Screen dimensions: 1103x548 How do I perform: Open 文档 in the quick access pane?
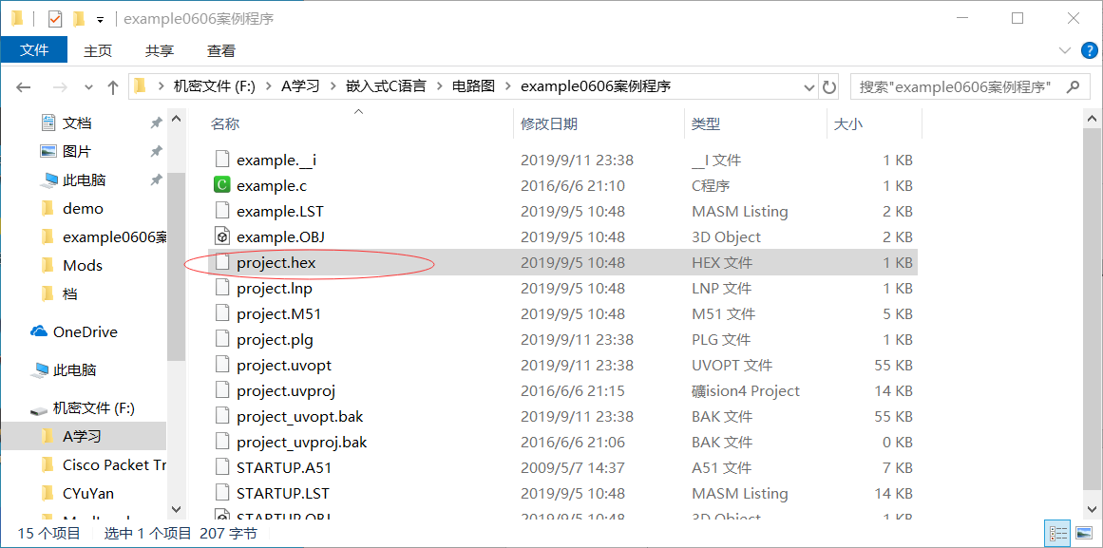click(x=77, y=123)
